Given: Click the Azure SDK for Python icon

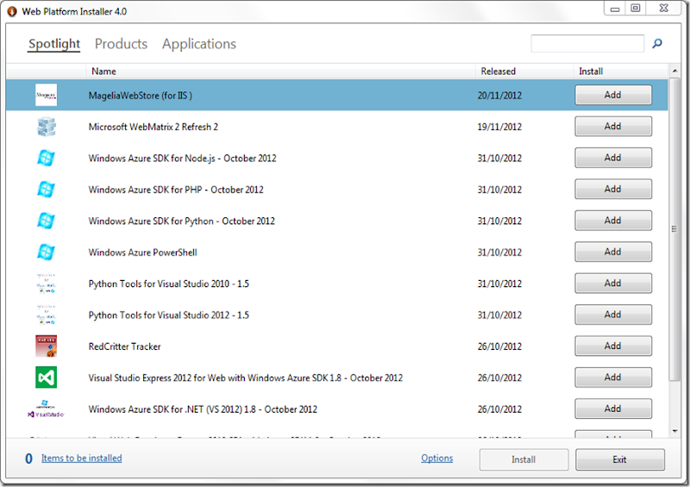Looking at the screenshot, I should 47,221.
